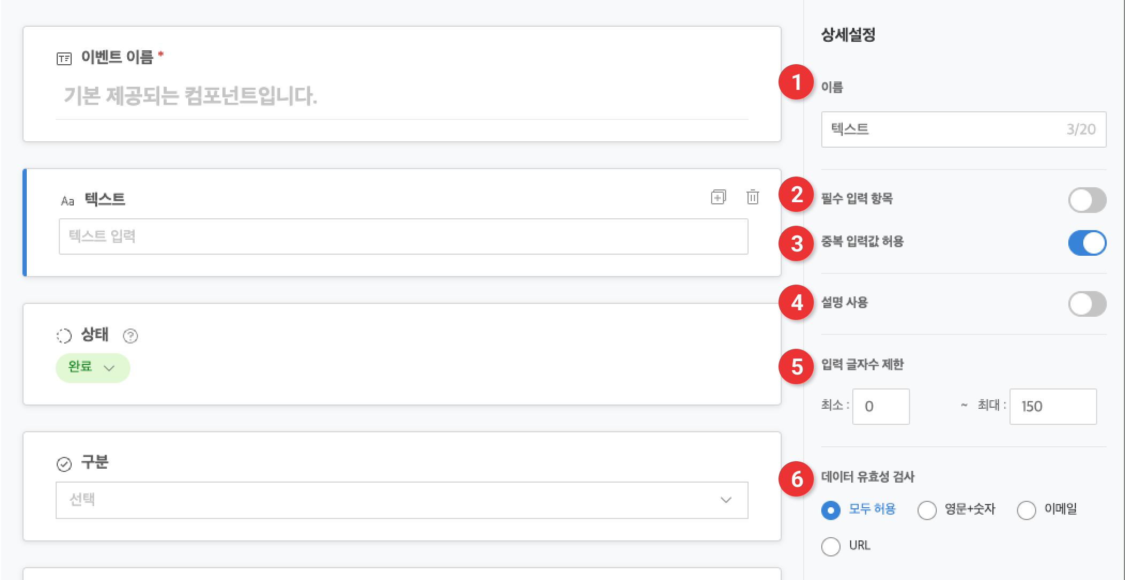Choose the 이메일 validation radio button
1125x580 pixels.
click(1027, 510)
